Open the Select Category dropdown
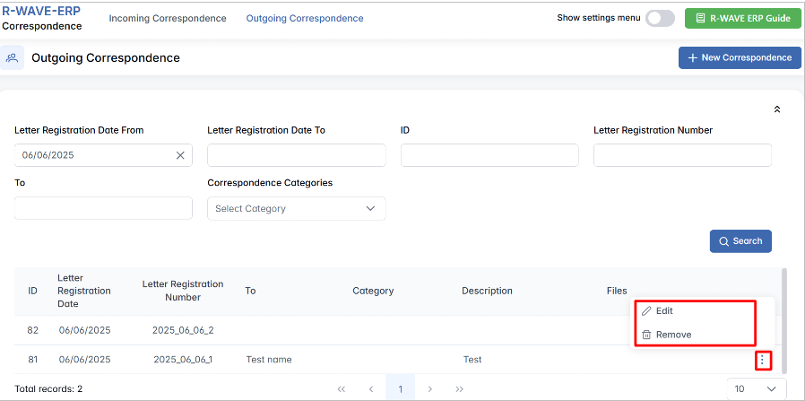 coord(296,208)
